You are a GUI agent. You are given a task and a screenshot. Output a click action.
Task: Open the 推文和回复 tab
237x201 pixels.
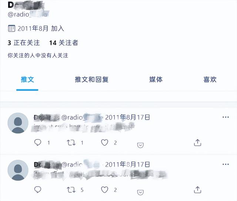91,80
